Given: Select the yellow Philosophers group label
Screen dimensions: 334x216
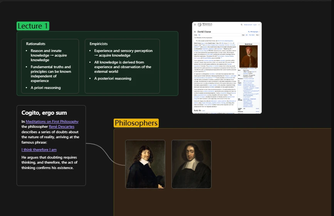Looking at the screenshot, I should pos(136,123).
